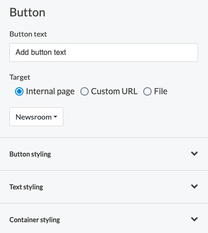The width and height of the screenshot is (208, 233).
Task: Select the Custom URL radio option
Action: point(85,91)
